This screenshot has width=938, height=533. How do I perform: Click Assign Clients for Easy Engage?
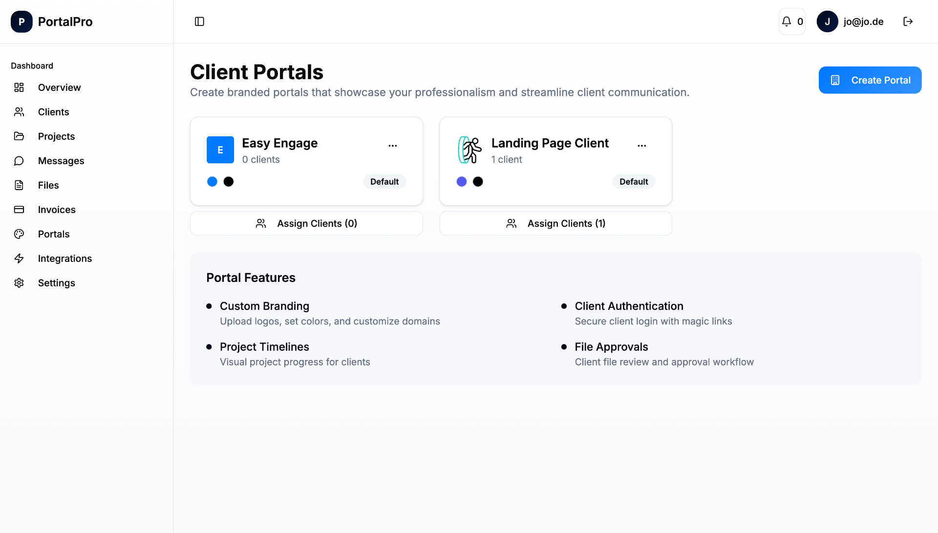[306, 223]
